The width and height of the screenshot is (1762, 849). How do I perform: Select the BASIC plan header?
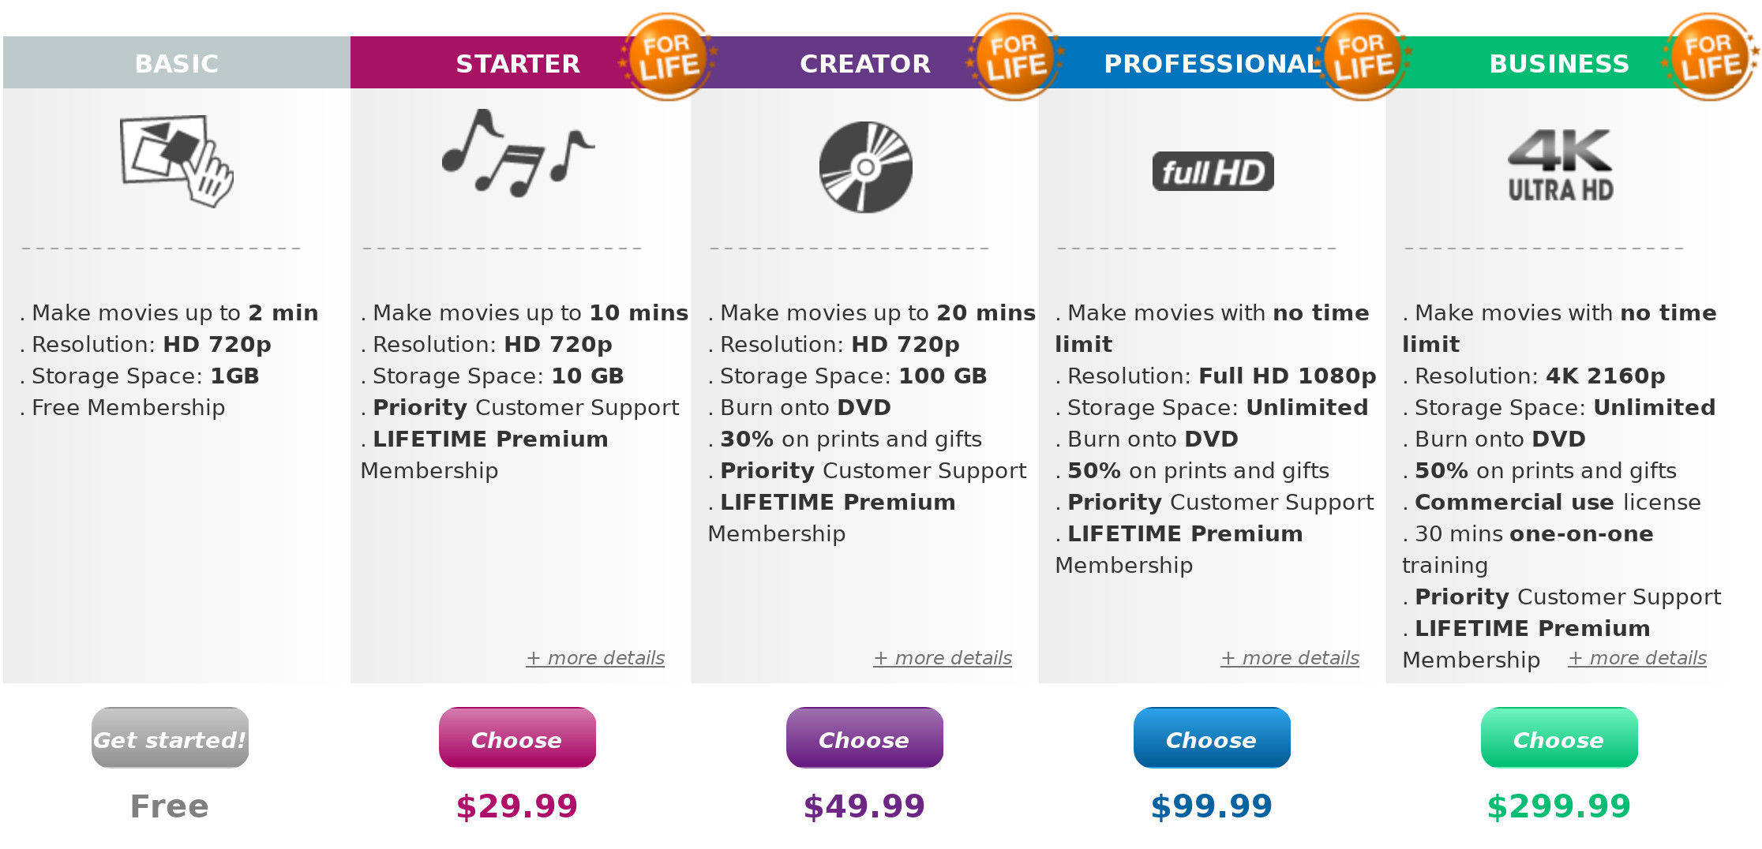click(x=176, y=63)
